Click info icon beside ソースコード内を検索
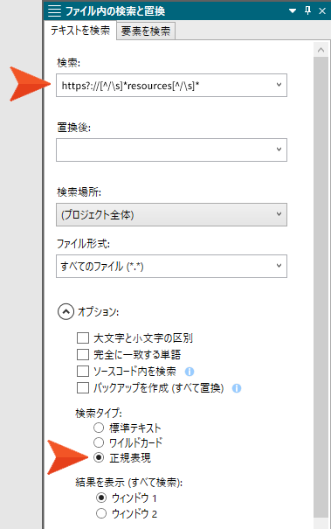The height and width of the screenshot is (529, 331). (190, 372)
